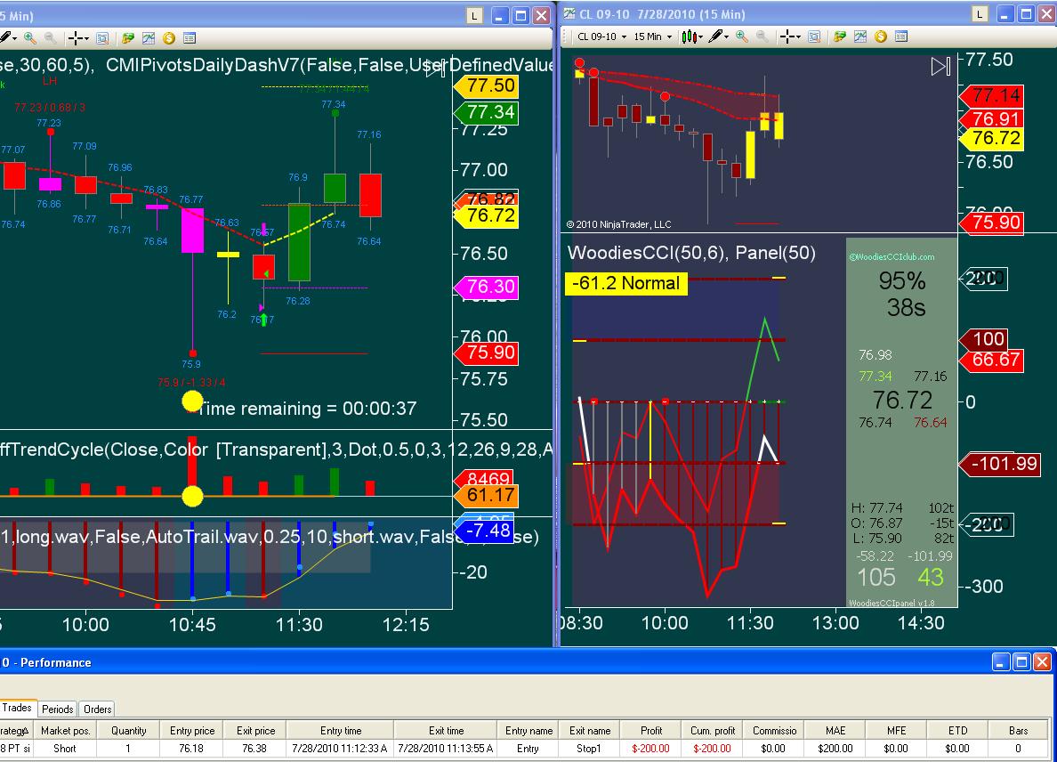Select crosshair cursor in CL 09-10 toolbar

tap(786, 36)
